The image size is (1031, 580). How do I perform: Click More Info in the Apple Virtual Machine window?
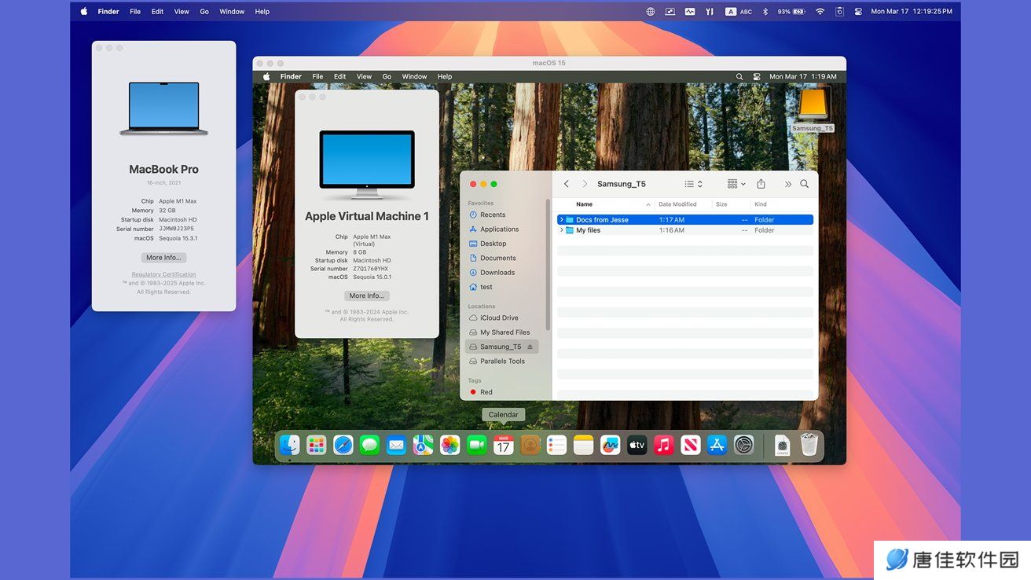(367, 296)
